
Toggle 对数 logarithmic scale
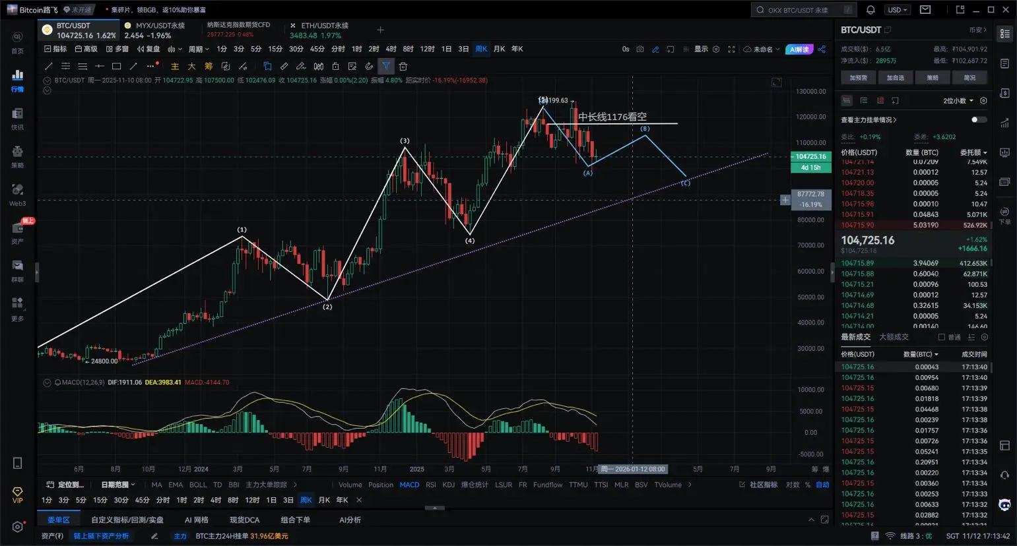click(793, 485)
